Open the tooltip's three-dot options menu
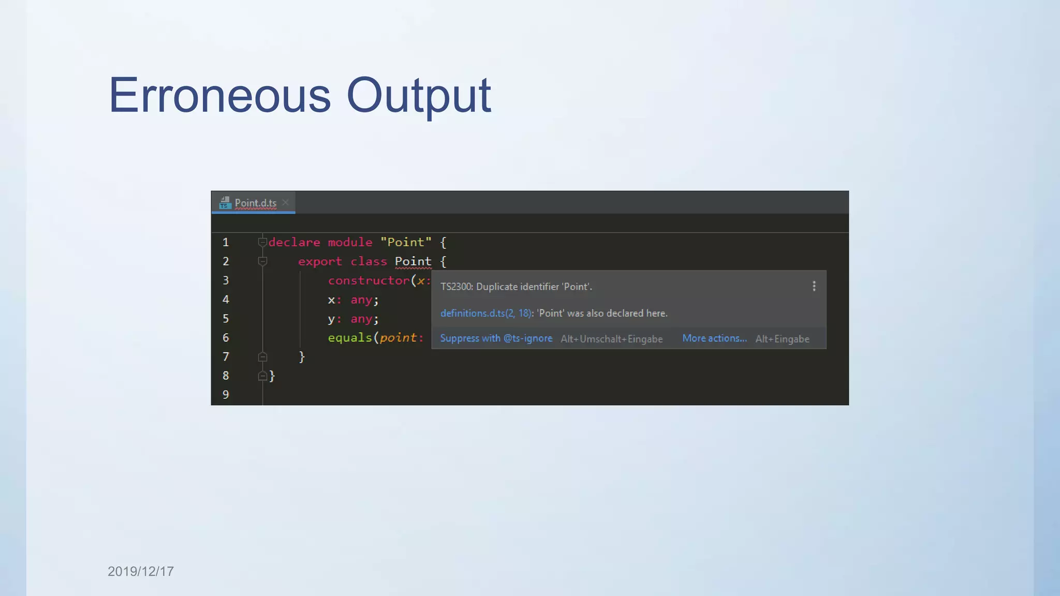The image size is (1060, 596). point(814,286)
